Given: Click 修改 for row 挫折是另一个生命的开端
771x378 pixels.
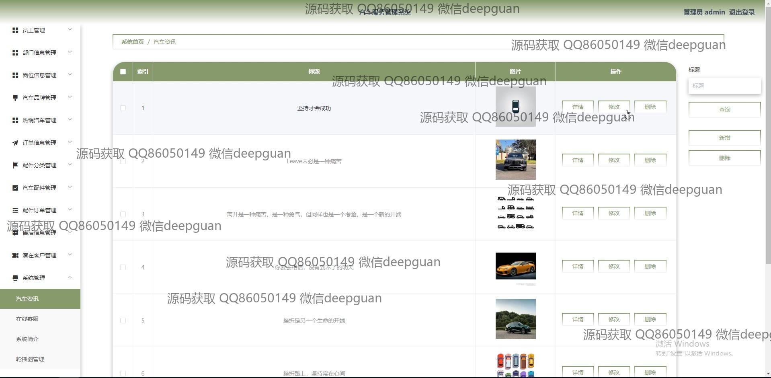Looking at the screenshot, I should click(x=614, y=319).
